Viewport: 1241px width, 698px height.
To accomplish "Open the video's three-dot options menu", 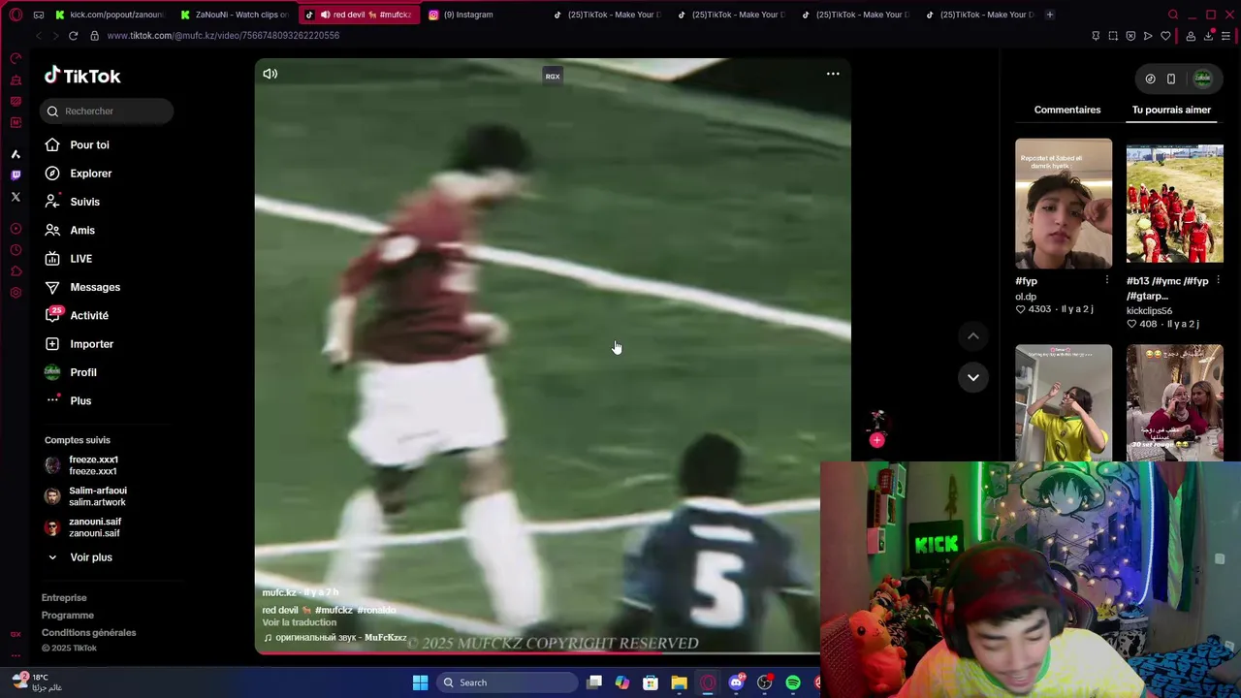I will tap(833, 74).
